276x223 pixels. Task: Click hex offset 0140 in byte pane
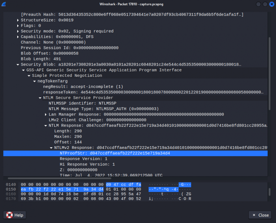(x=11, y=185)
